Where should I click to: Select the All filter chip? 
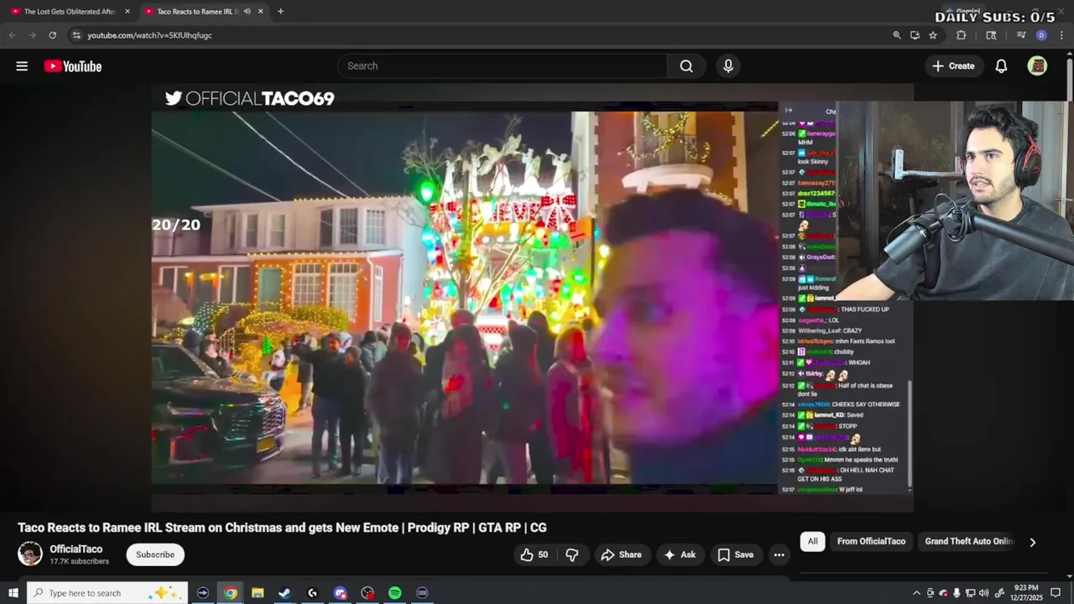[812, 542]
